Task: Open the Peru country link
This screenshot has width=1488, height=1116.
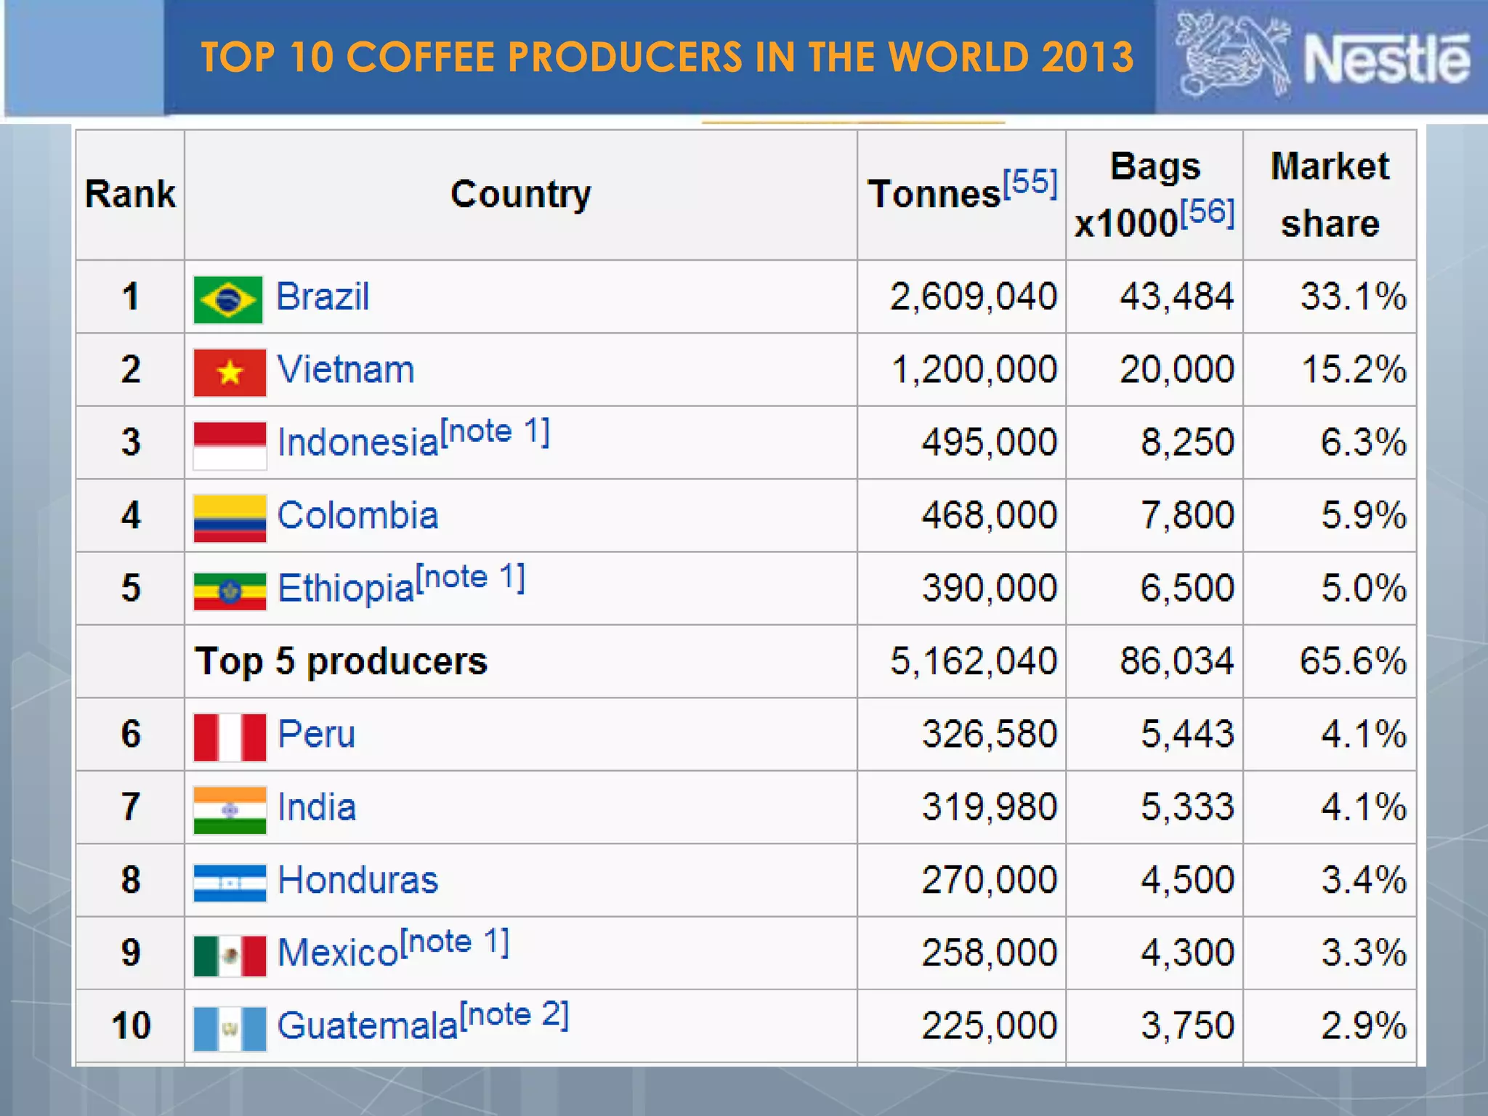Action: tap(317, 734)
